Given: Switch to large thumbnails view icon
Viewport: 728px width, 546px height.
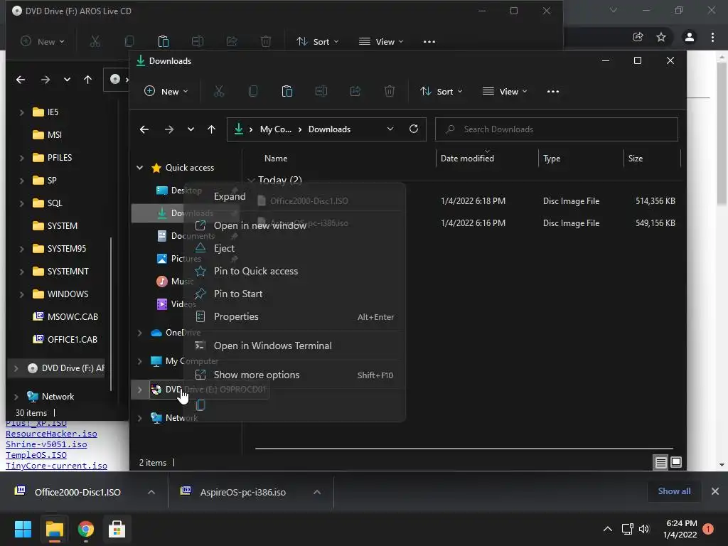Looking at the screenshot, I should coord(676,462).
